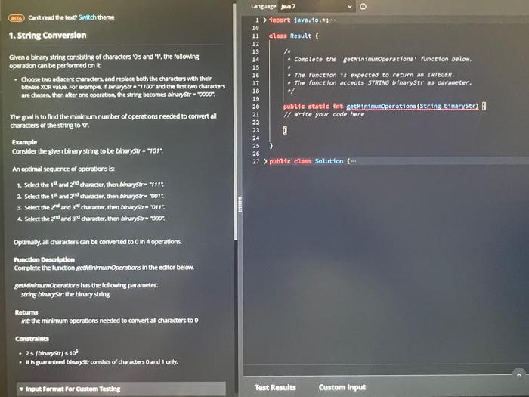Click line number 20 in the gutter
The image size is (529, 397).
coord(255,107)
